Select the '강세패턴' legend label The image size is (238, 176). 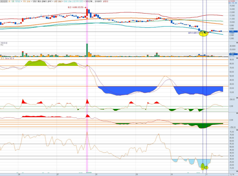[99, 1]
